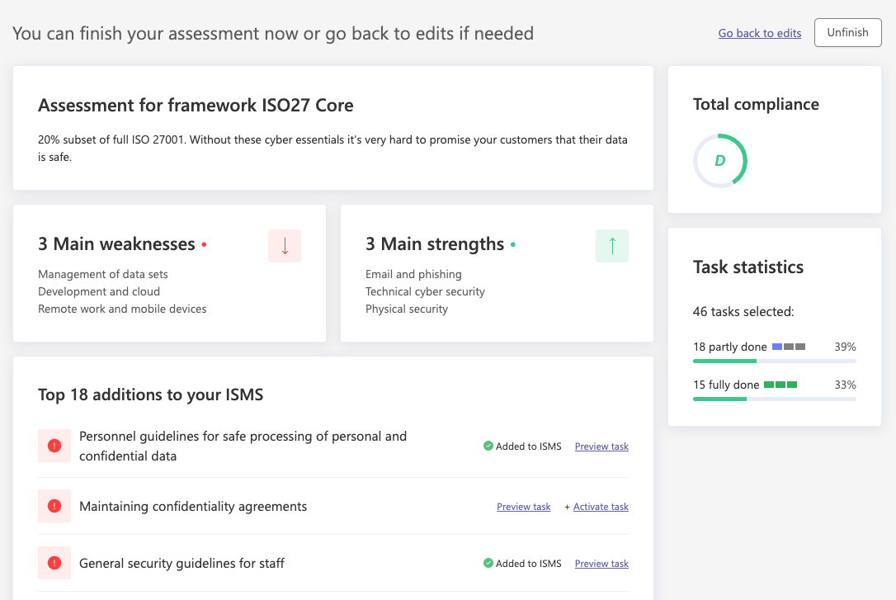Click the 39% partly done progress bar
This screenshot has height=600, width=896.
[774, 361]
